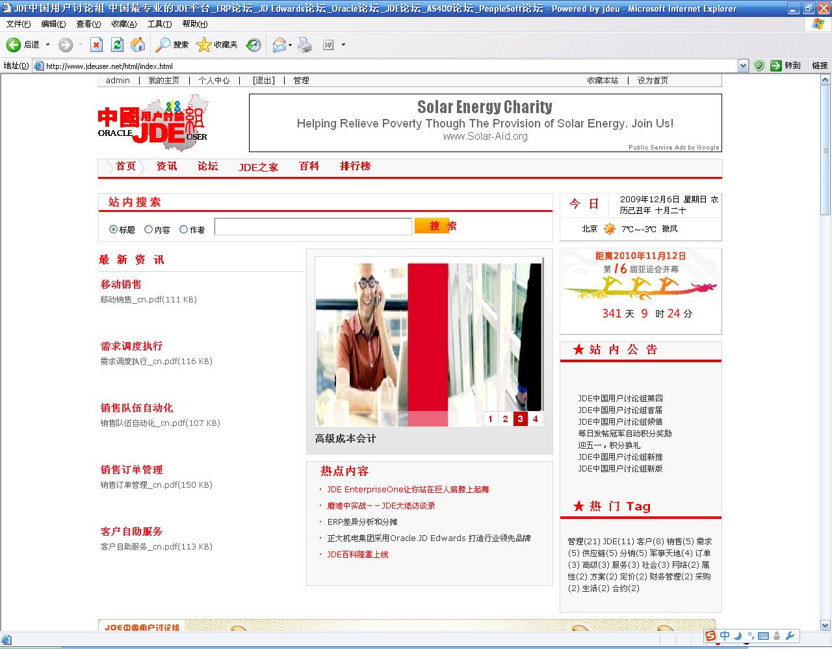
Task: Go to the 排行榜 navigation tab
Action: (x=356, y=166)
